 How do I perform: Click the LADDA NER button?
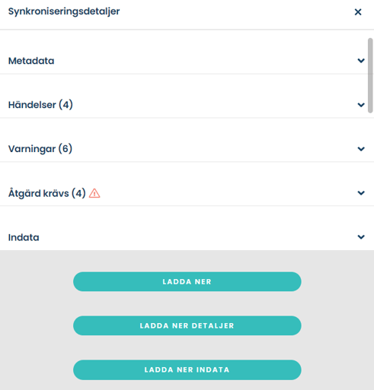[187, 281]
